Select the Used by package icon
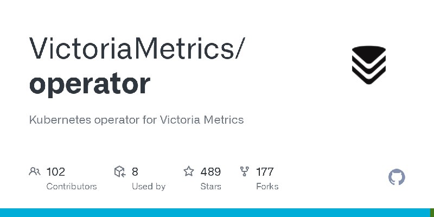This screenshot has height=217, width=434. coord(120,171)
